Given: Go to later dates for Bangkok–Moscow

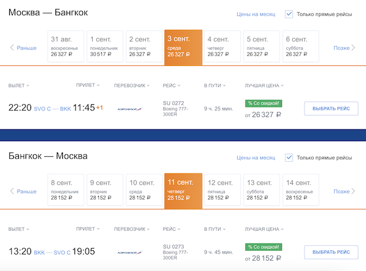Looking at the screenshot, I should pos(345,191).
